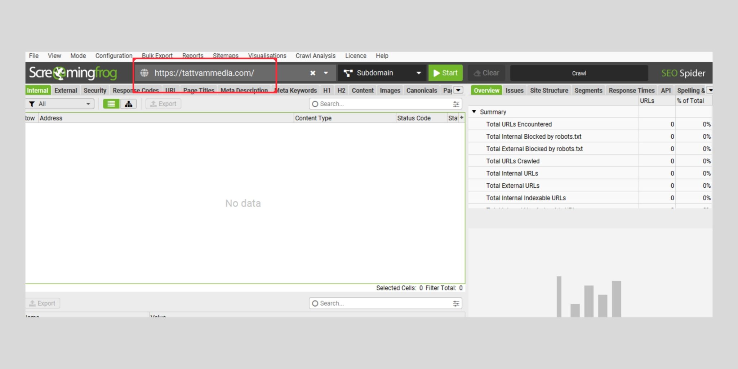This screenshot has height=369, width=738.
Task: Open the Subdomain dropdown
Action: 418,72
